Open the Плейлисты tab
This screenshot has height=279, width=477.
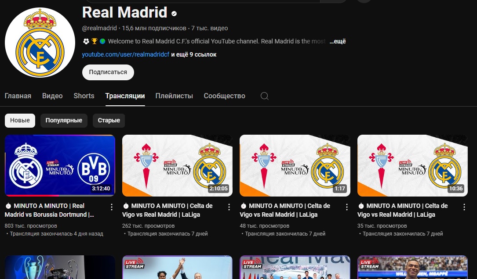pos(174,96)
